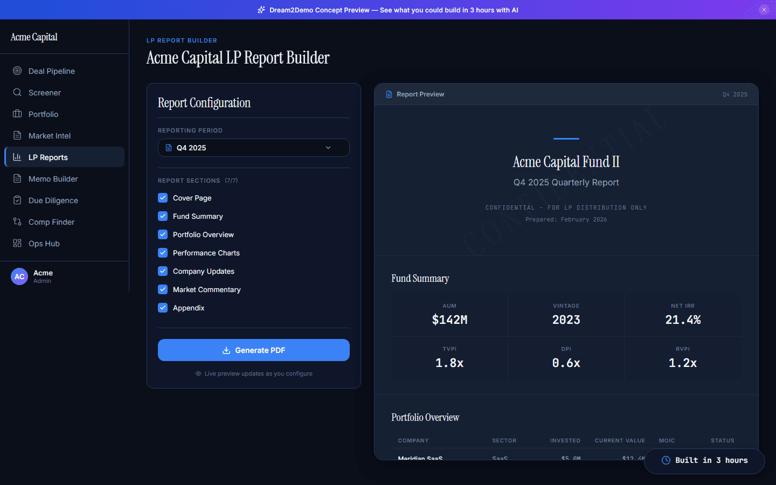Click the eye icon next to live preview text
This screenshot has width=776, height=485.
click(x=198, y=373)
